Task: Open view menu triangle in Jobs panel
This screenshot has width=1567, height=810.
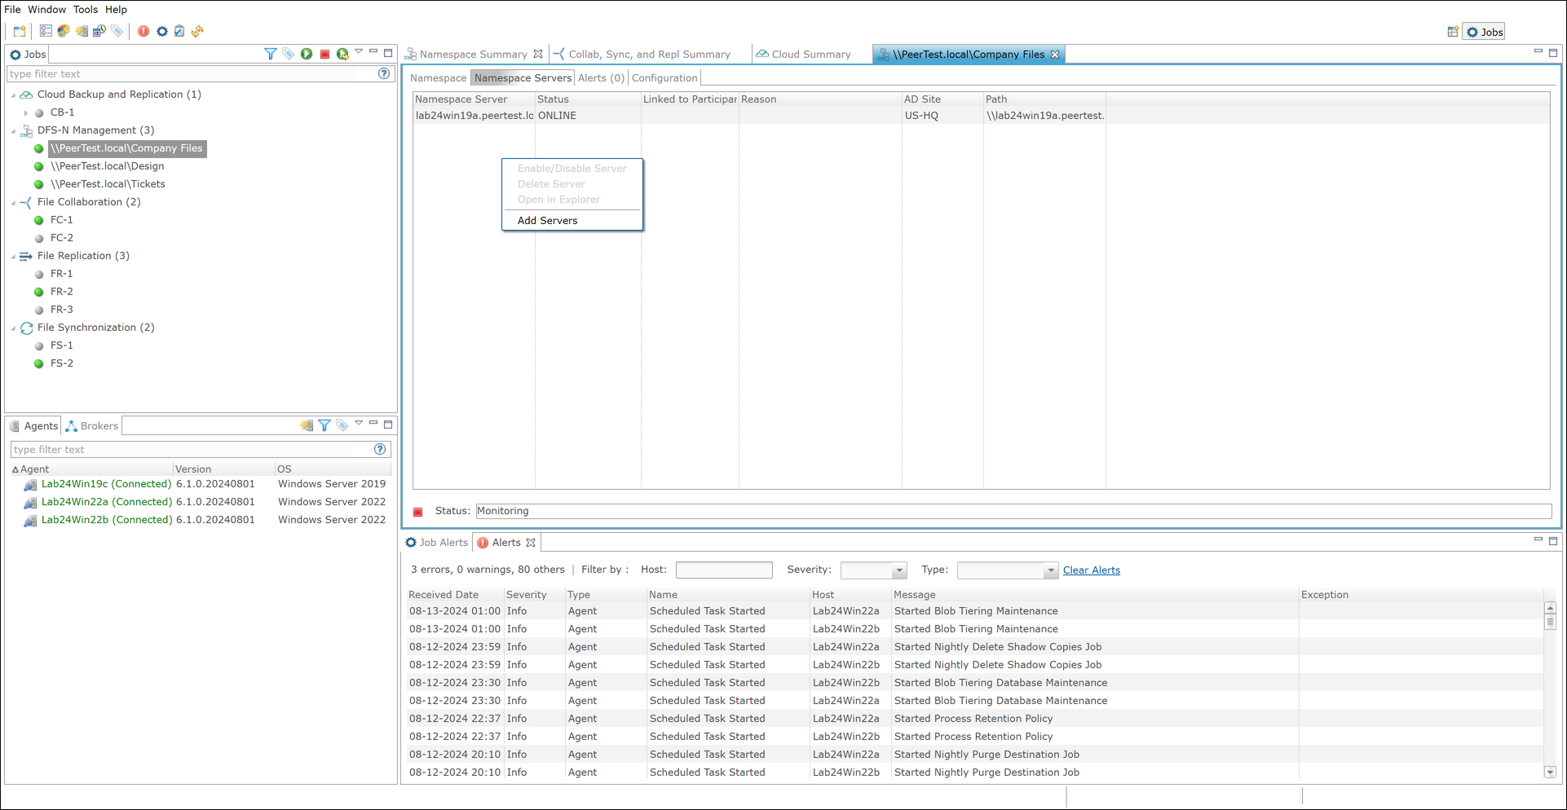Action: click(x=359, y=51)
